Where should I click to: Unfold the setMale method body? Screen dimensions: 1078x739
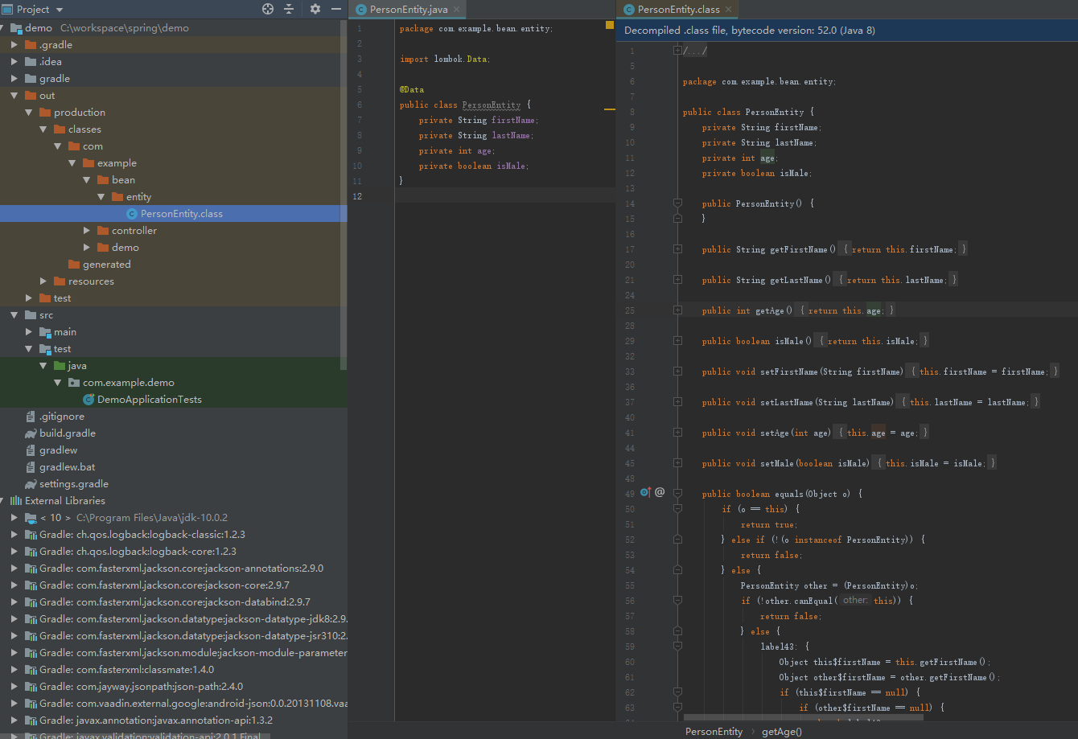pyautogui.click(x=678, y=463)
